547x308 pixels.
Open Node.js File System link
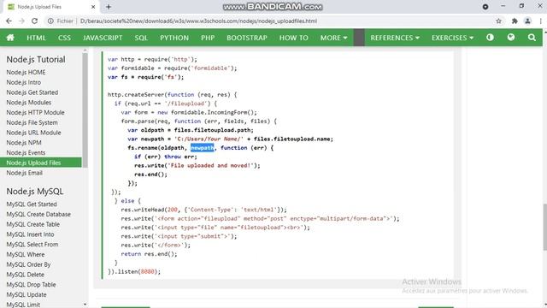32,122
